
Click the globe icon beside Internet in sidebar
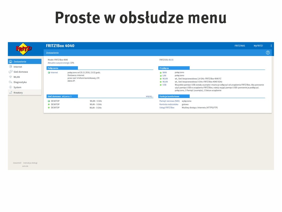(x=11, y=67)
